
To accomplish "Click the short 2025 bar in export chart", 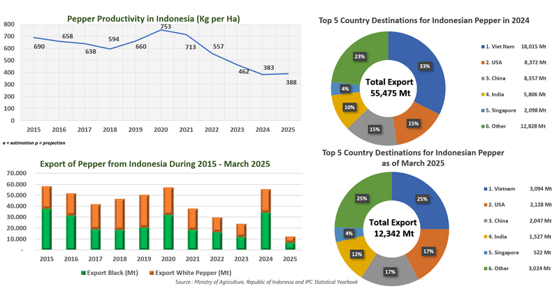I will (x=289, y=243).
